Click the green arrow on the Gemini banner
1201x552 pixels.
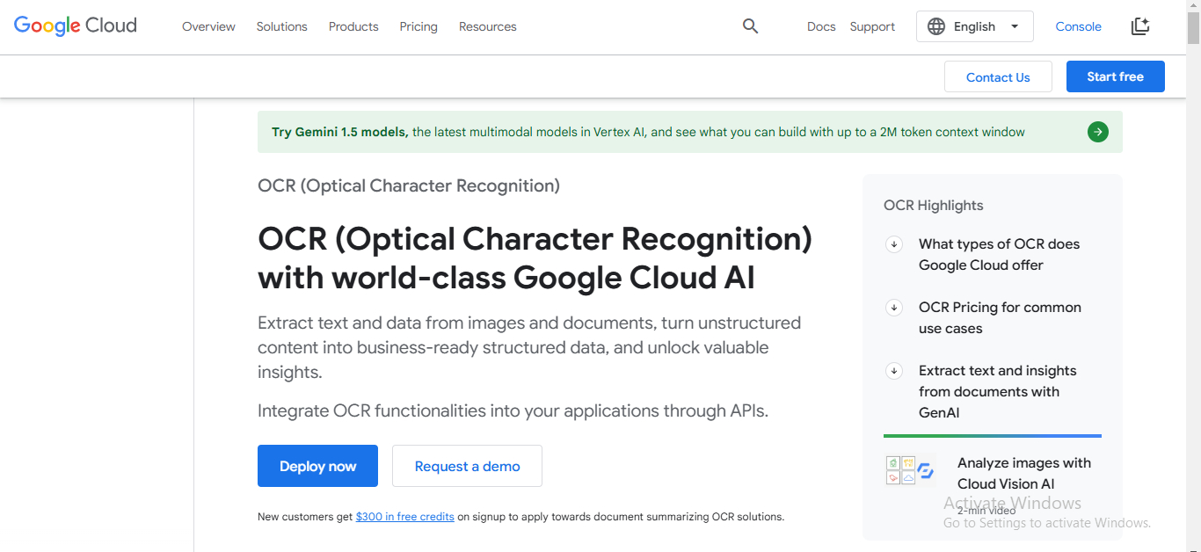[1097, 132]
